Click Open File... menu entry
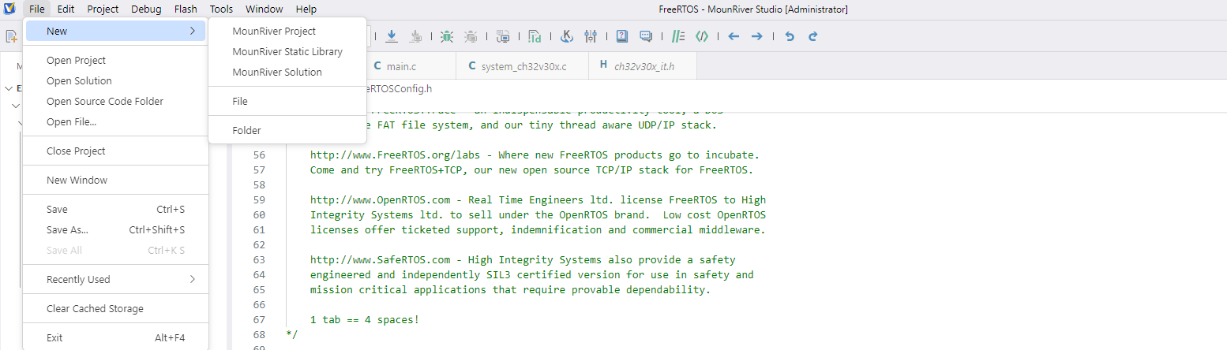 [116, 121]
